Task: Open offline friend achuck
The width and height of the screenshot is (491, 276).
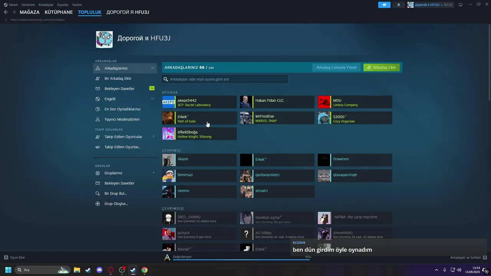Action: tap(199, 234)
